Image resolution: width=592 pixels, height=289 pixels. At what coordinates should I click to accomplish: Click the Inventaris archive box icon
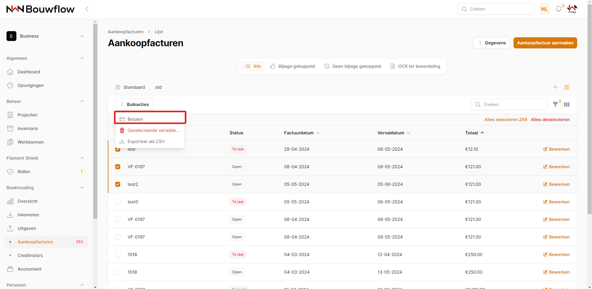[x=10, y=128]
